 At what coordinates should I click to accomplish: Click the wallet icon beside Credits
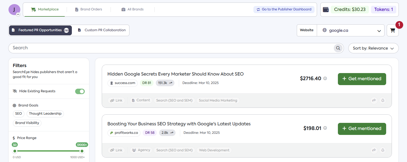[326, 10]
